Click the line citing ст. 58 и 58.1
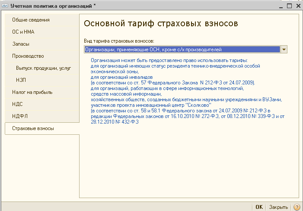 tap(181, 111)
